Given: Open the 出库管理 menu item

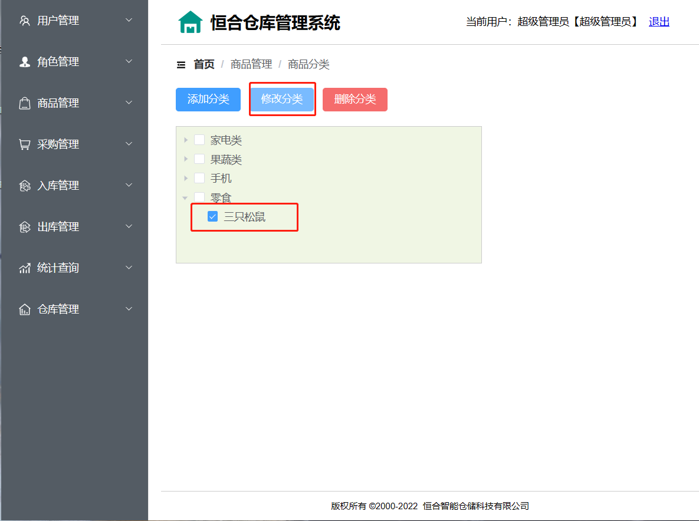Looking at the screenshot, I should pyautogui.click(x=74, y=227).
